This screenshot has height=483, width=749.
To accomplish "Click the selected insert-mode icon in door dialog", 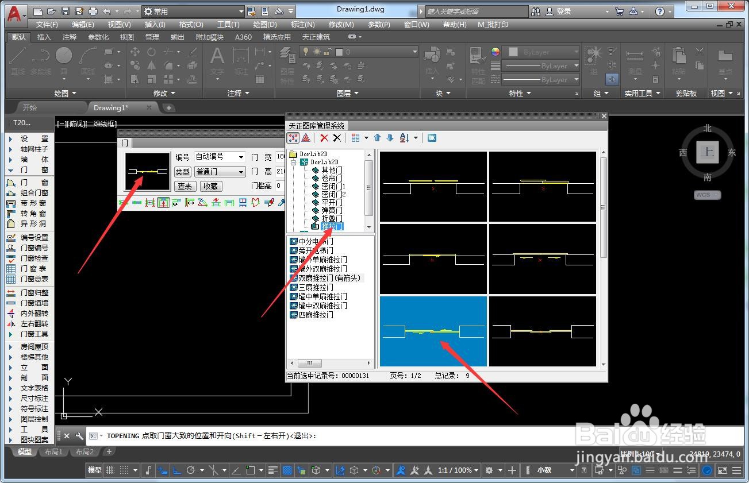I will click(x=164, y=202).
